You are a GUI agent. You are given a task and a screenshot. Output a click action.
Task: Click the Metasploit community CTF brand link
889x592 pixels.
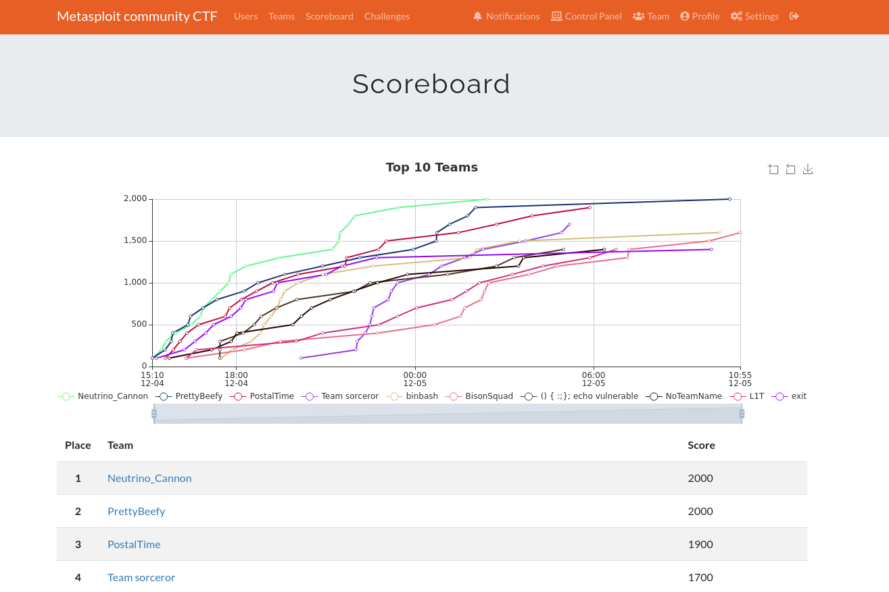(137, 16)
